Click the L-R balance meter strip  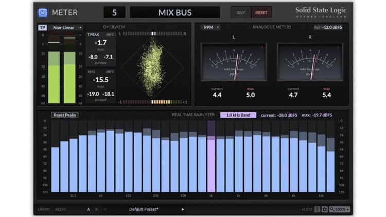point(152,34)
